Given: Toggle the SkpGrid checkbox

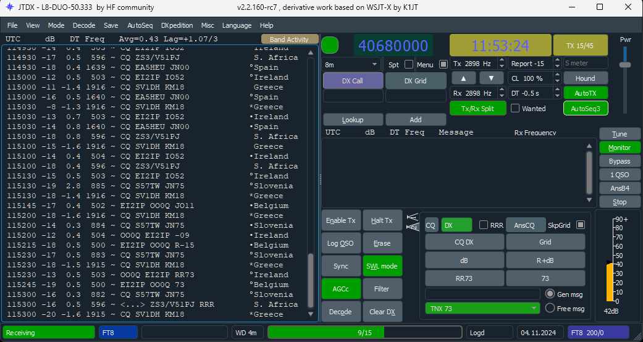Looking at the screenshot, I should [x=580, y=225].
